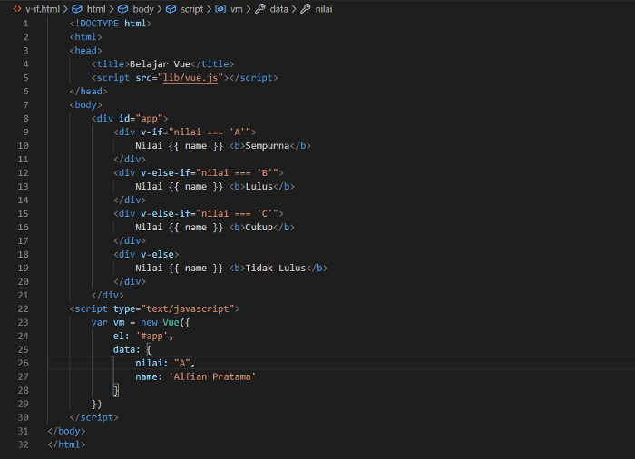Click the v-else attribute on line 18

tap(157, 254)
